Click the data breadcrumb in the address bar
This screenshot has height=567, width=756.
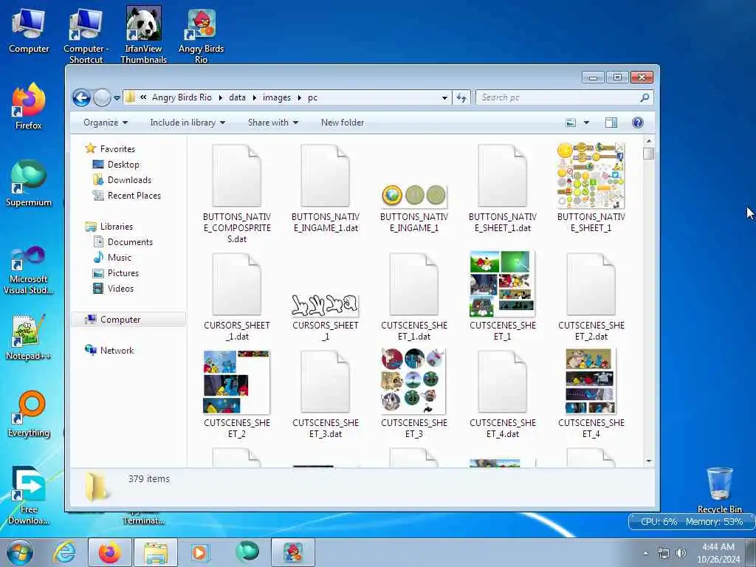click(x=237, y=97)
